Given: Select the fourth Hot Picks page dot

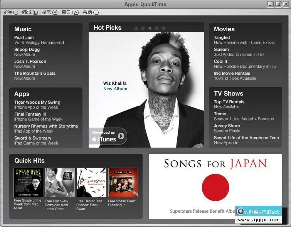Looking at the screenshot, I should [x=157, y=28].
